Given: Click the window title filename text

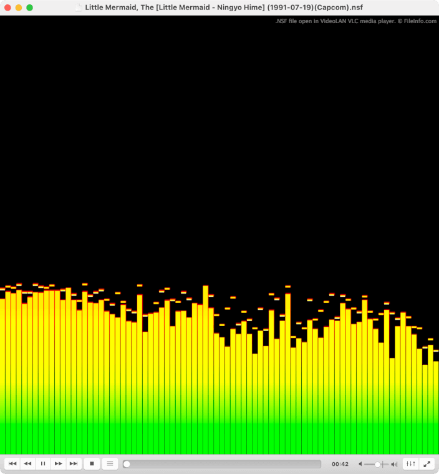Looking at the screenshot, I should point(223,7).
